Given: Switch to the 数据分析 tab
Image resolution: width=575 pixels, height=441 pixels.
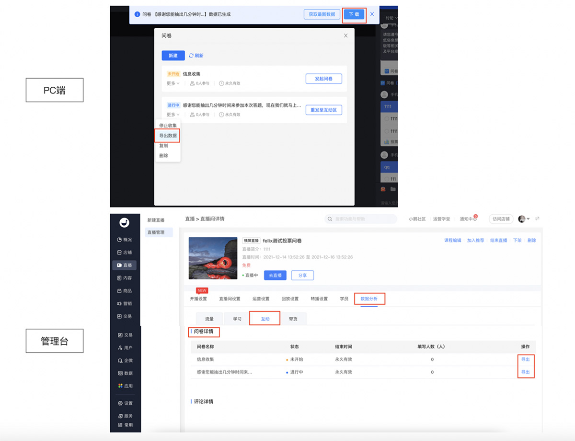Looking at the screenshot, I should click(x=369, y=299).
